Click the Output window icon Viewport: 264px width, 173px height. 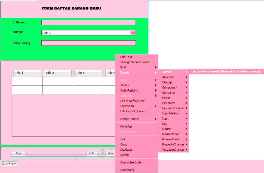pyautogui.click(x=4, y=163)
